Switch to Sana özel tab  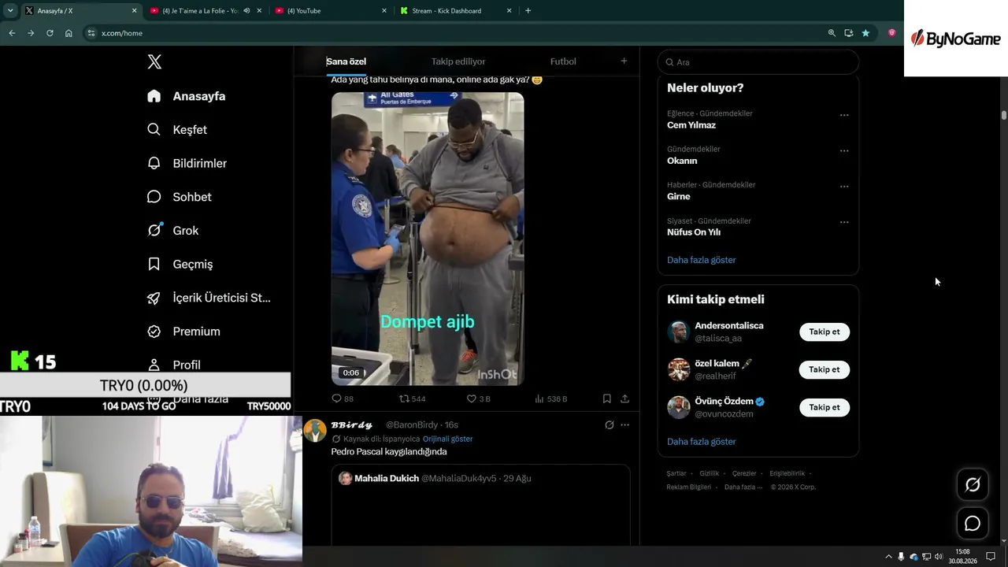coord(346,61)
